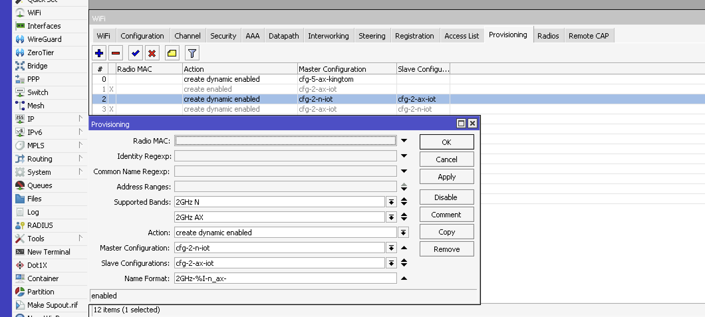Click the Remove button in the dialog
This screenshot has width=705, height=317.
447,249
